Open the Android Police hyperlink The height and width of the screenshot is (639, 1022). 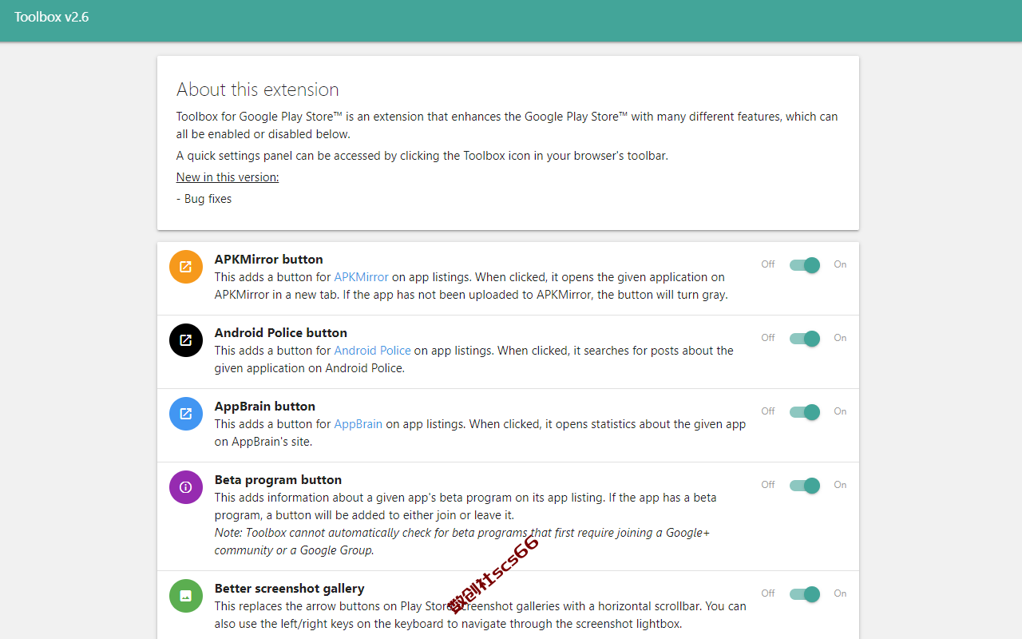tap(372, 351)
